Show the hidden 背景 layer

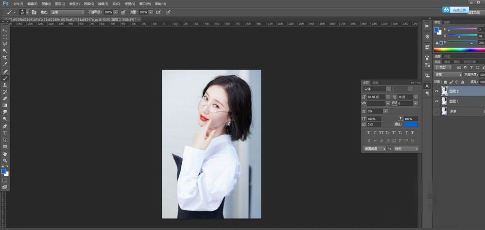pyautogui.click(x=436, y=112)
